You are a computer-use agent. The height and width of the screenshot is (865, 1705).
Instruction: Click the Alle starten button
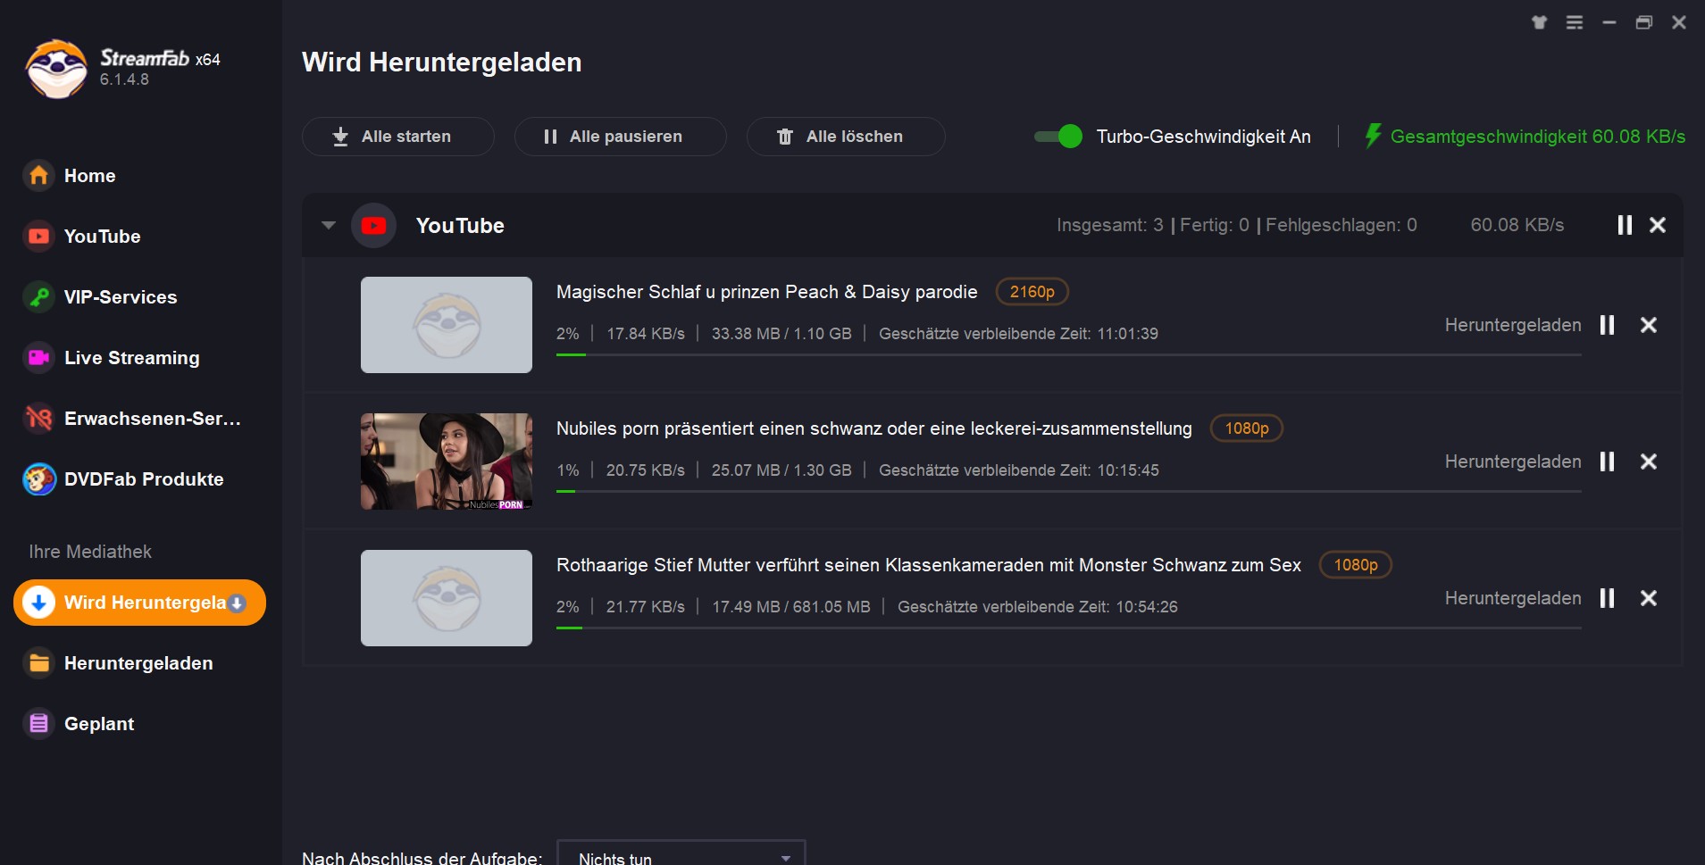click(x=398, y=137)
